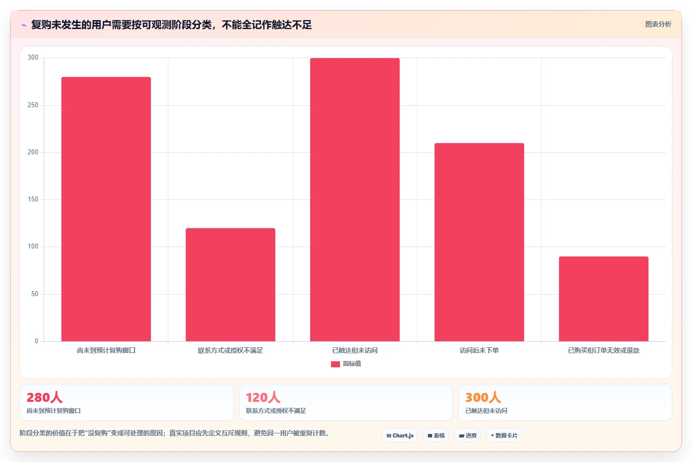
Task: Click the y-axis value 100
Action: 33,247
